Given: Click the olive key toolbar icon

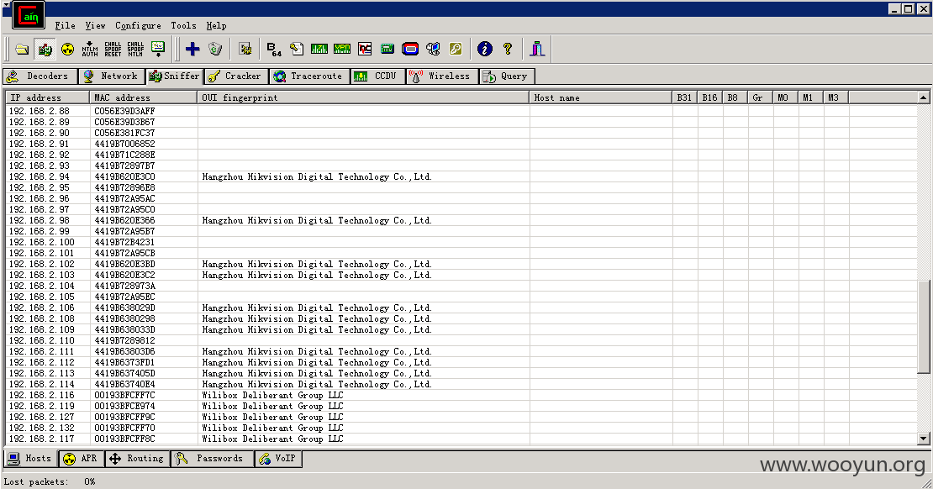Looking at the screenshot, I should coord(456,49).
